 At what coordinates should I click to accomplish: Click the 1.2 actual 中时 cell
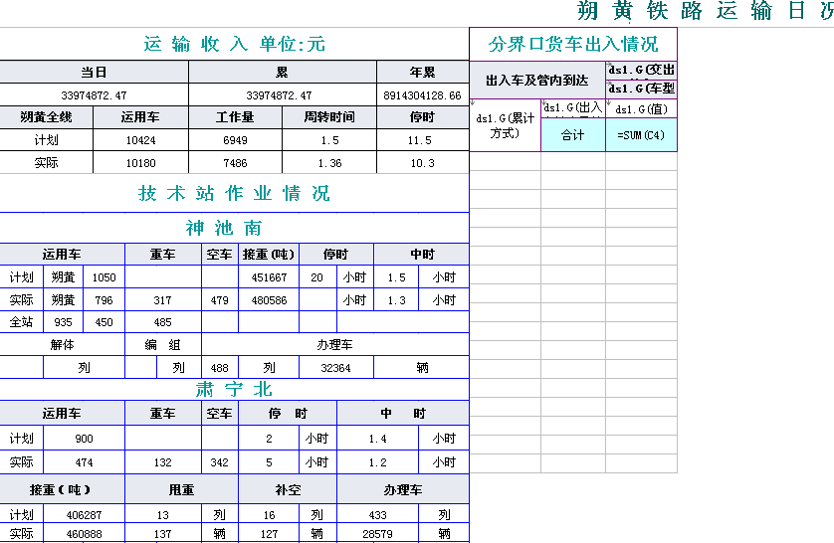pyautogui.click(x=377, y=462)
